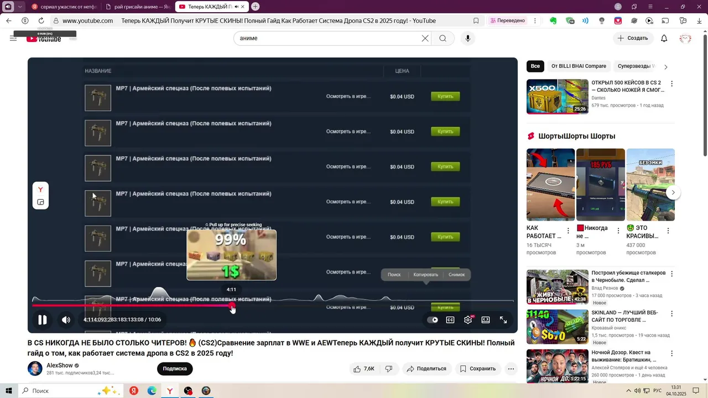708x398 pixels.
Task: Open options for the "Никогда не" short
Action: coord(618,231)
